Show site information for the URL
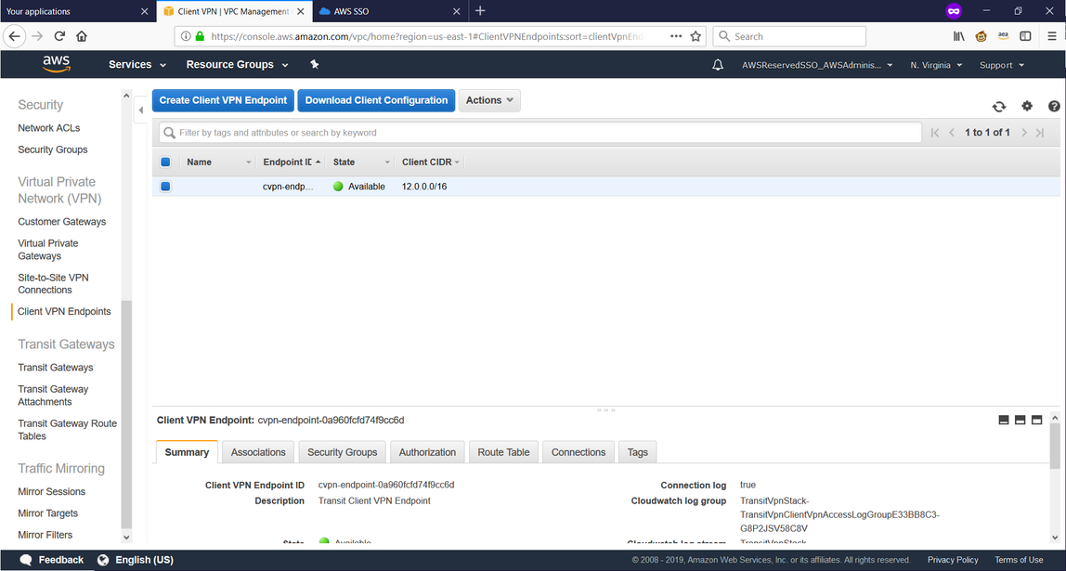The width and height of the screenshot is (1066, 571). (186, 37)
